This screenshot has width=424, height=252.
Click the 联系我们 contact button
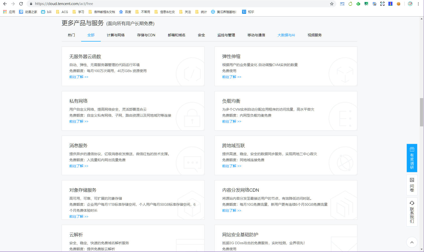(412, 212)
